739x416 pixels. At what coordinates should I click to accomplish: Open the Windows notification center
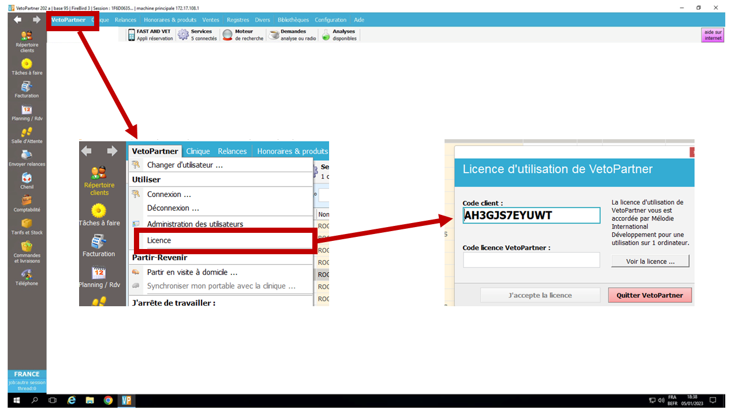click(712, 400)
